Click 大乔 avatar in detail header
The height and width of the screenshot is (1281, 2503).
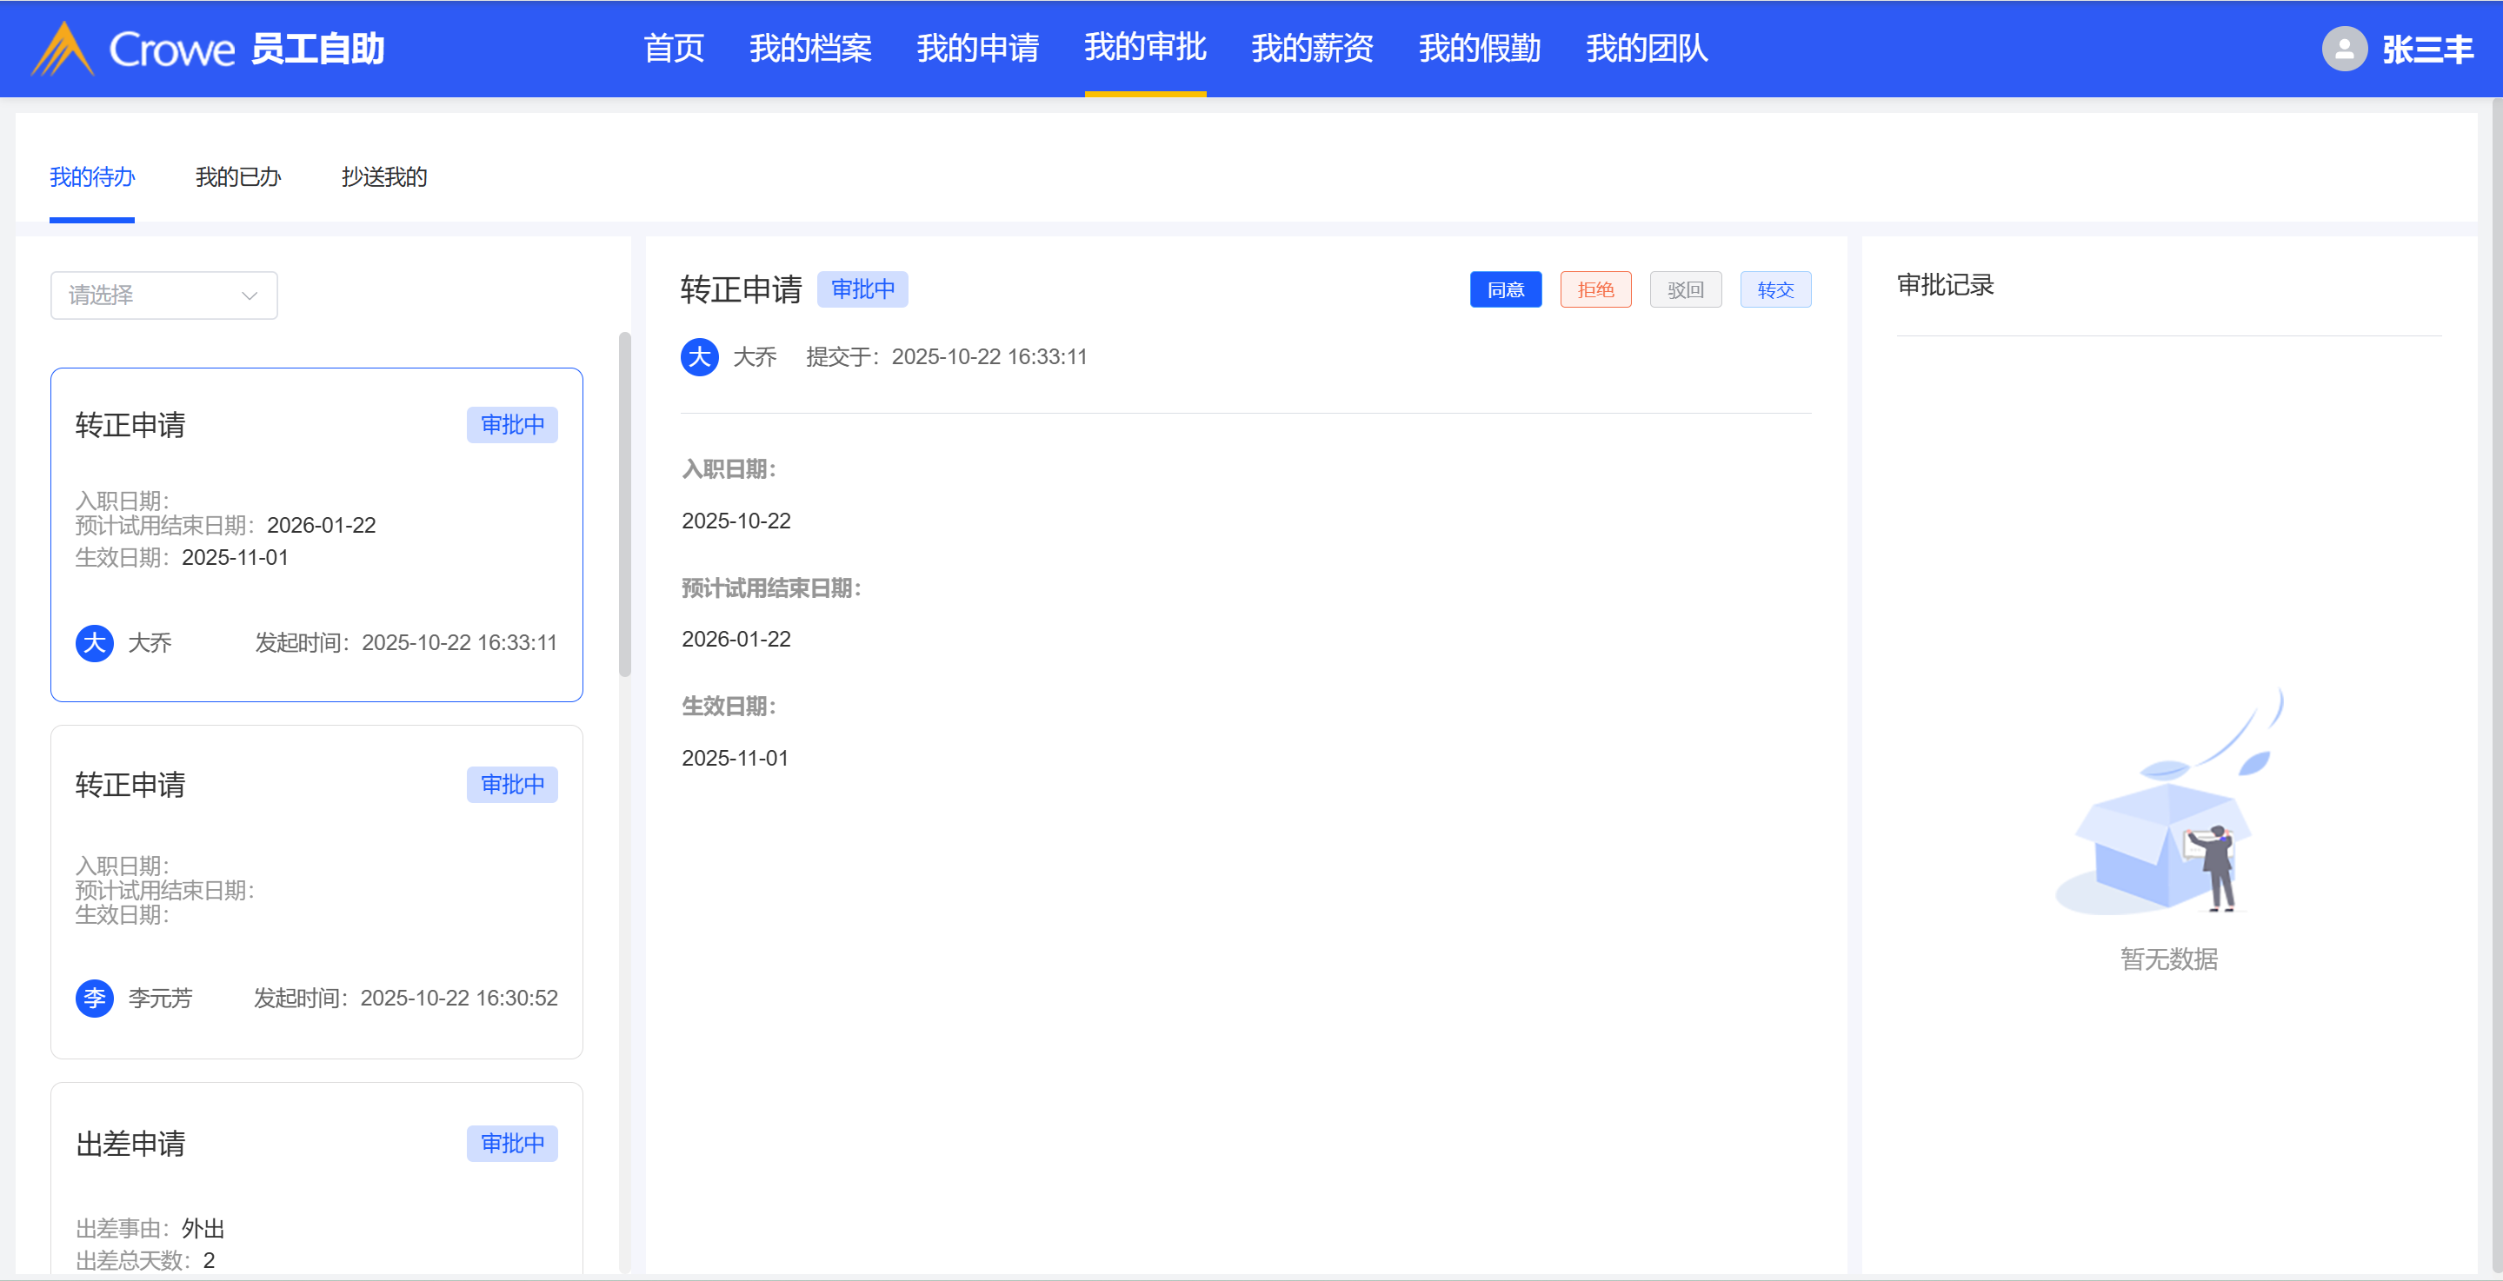tap(699, 357)
